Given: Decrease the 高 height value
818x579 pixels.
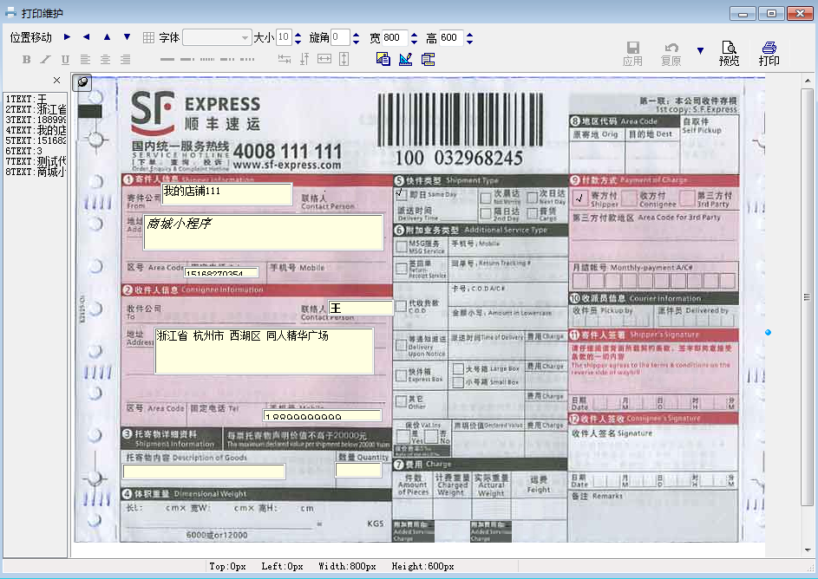Looking at the screenshot, I should (x=469, y=41).
